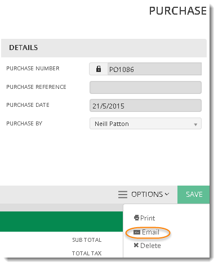The image size is (218, 266).
Task: Collapse the Options chevron arrow
Action: (x=167, y=194)
